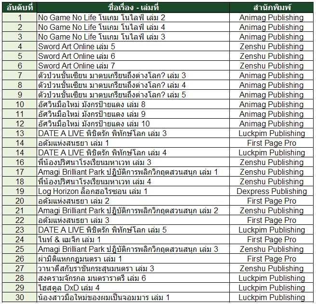Click the อันดับที่ column header
The width and height of the screenshot is (316, 304).
(20, 7)
